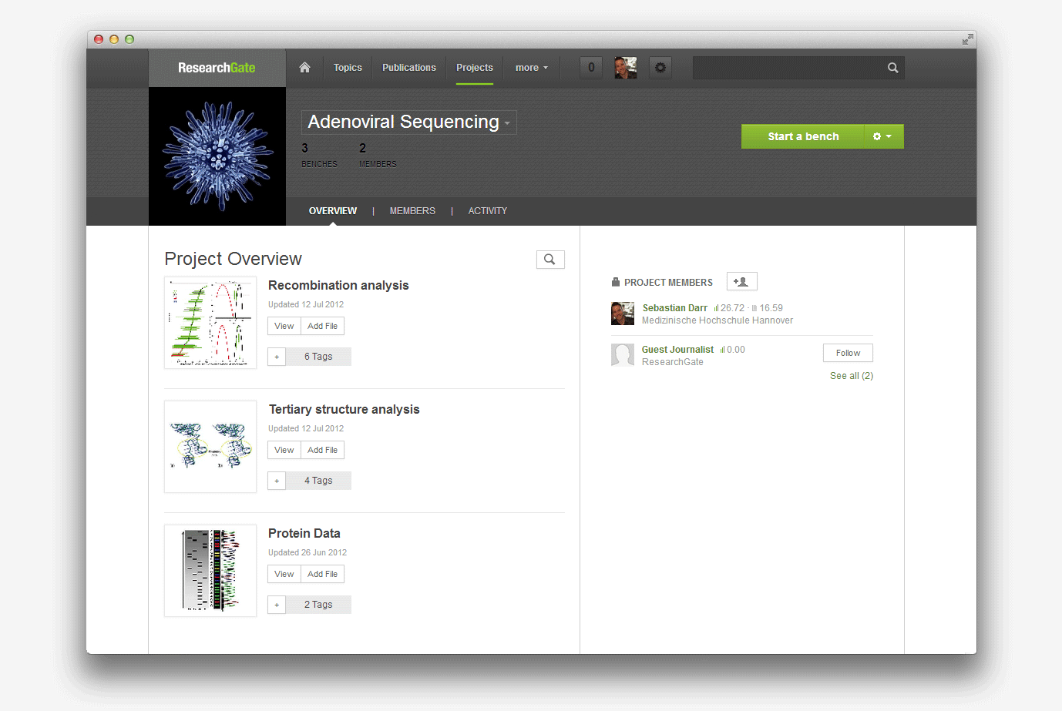Viewport: 1062px width, 711px height.
Task: Open Tertiary structure analysis thumbnail image
Action: [x=210, y=447]
